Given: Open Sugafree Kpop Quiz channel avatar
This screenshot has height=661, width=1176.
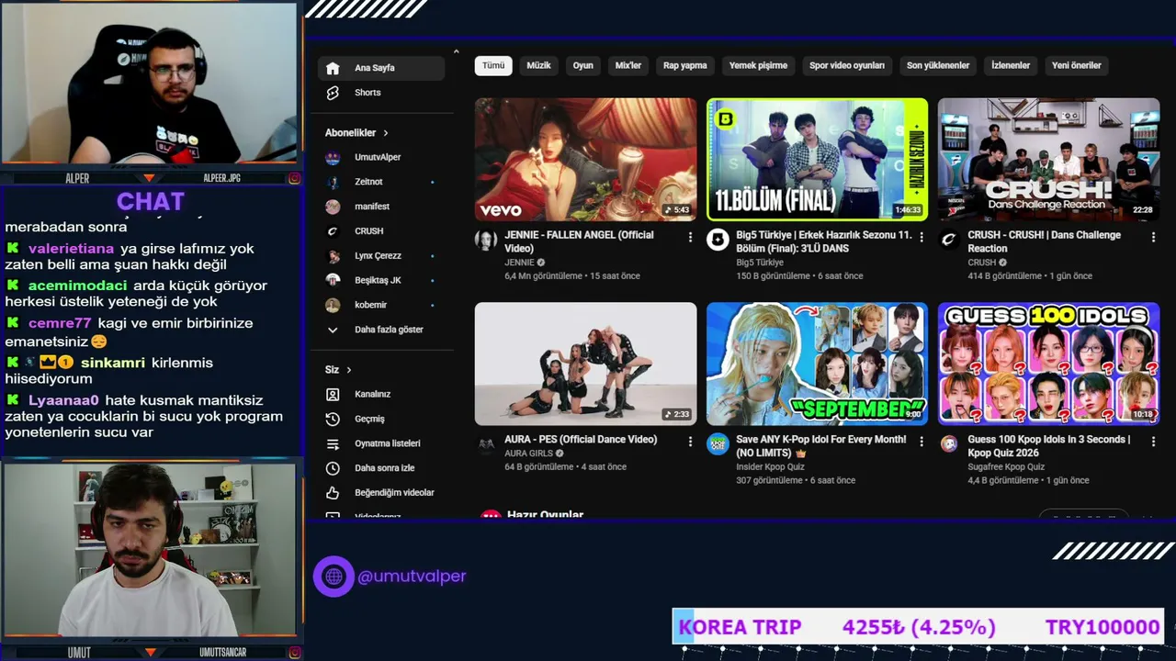Looking at the screenshot, I should [949, 445].
